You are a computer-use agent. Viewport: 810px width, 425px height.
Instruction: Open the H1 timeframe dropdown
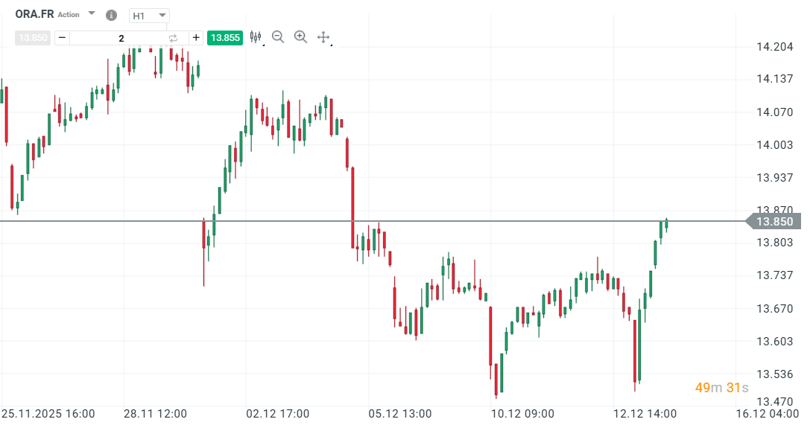coord(149,16)
